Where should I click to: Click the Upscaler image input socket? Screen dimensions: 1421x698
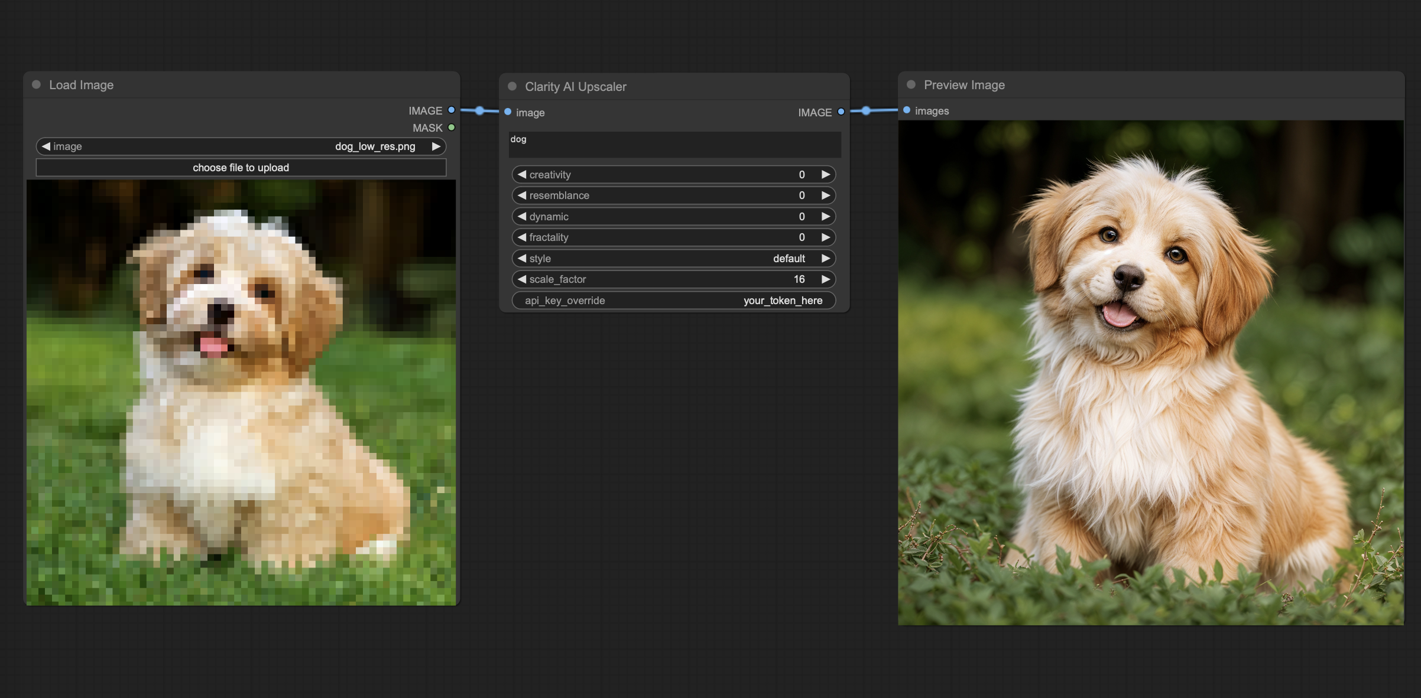pyautogui.click(x=508, y=112)
